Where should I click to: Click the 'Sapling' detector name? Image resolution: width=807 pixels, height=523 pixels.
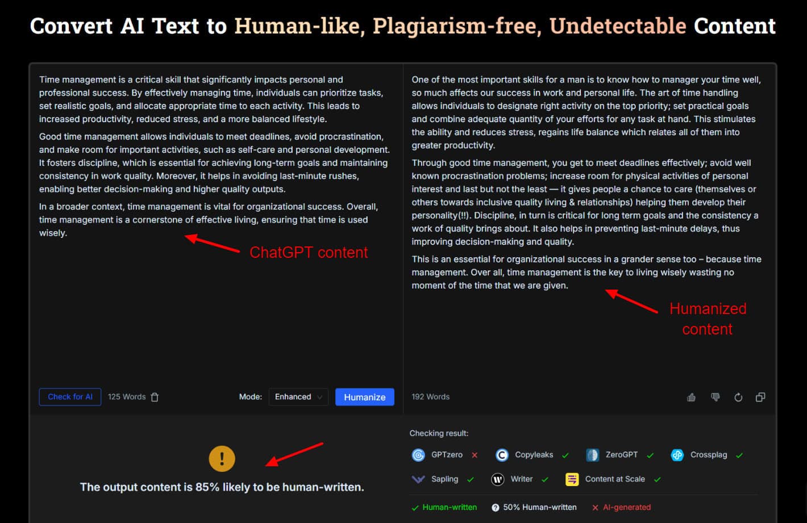(444, 479)
